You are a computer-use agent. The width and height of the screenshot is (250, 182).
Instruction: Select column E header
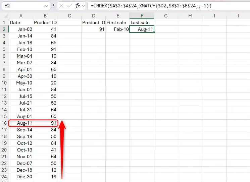point(118,16)
